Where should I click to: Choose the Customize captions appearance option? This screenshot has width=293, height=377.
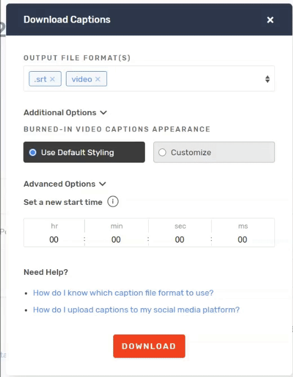pos(214,152)
